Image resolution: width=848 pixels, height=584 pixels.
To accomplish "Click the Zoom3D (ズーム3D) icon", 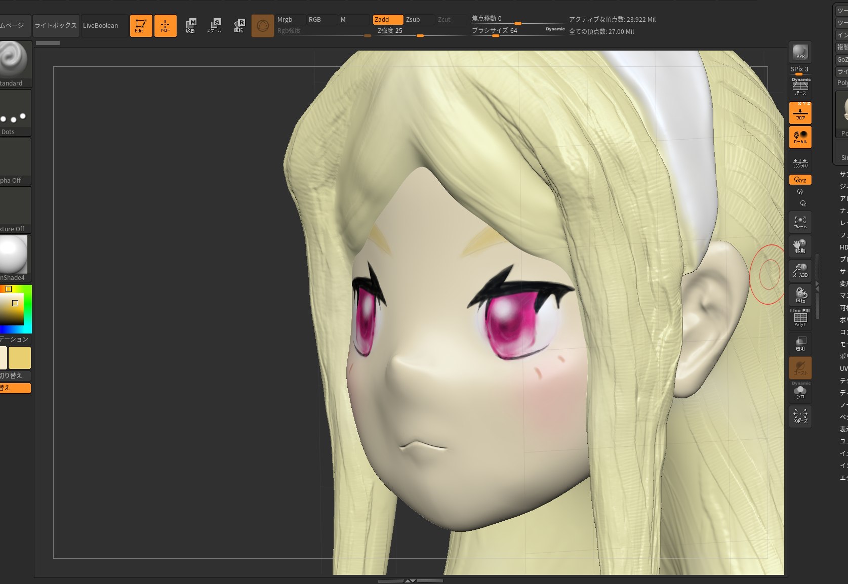I will coord(800,271).
